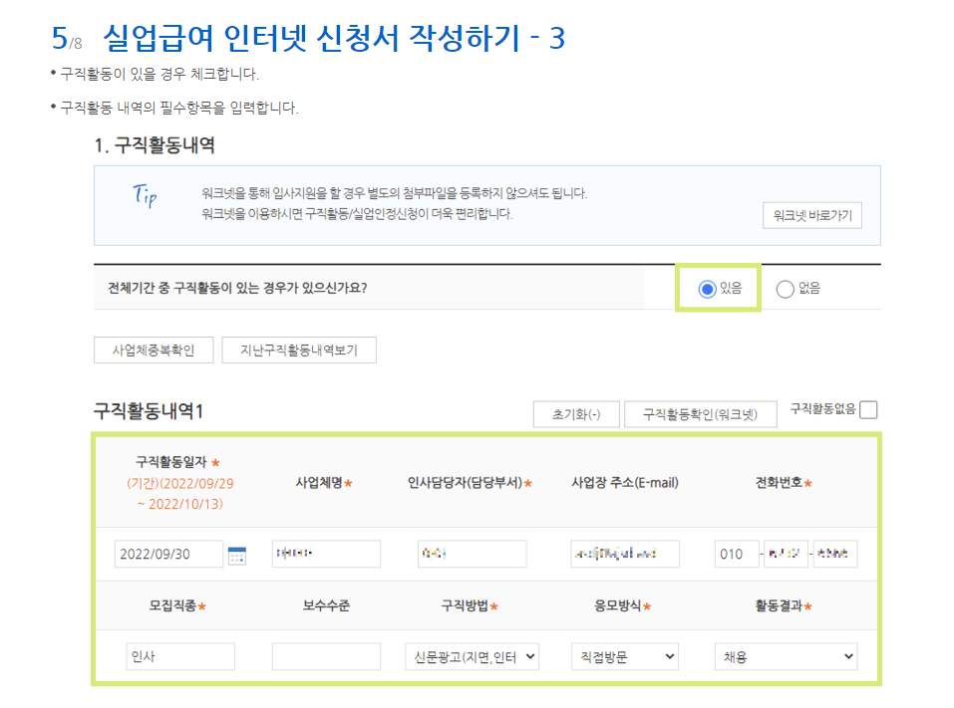Click the 인사담당자(담당부서) input field

click(x=472, y=554)
